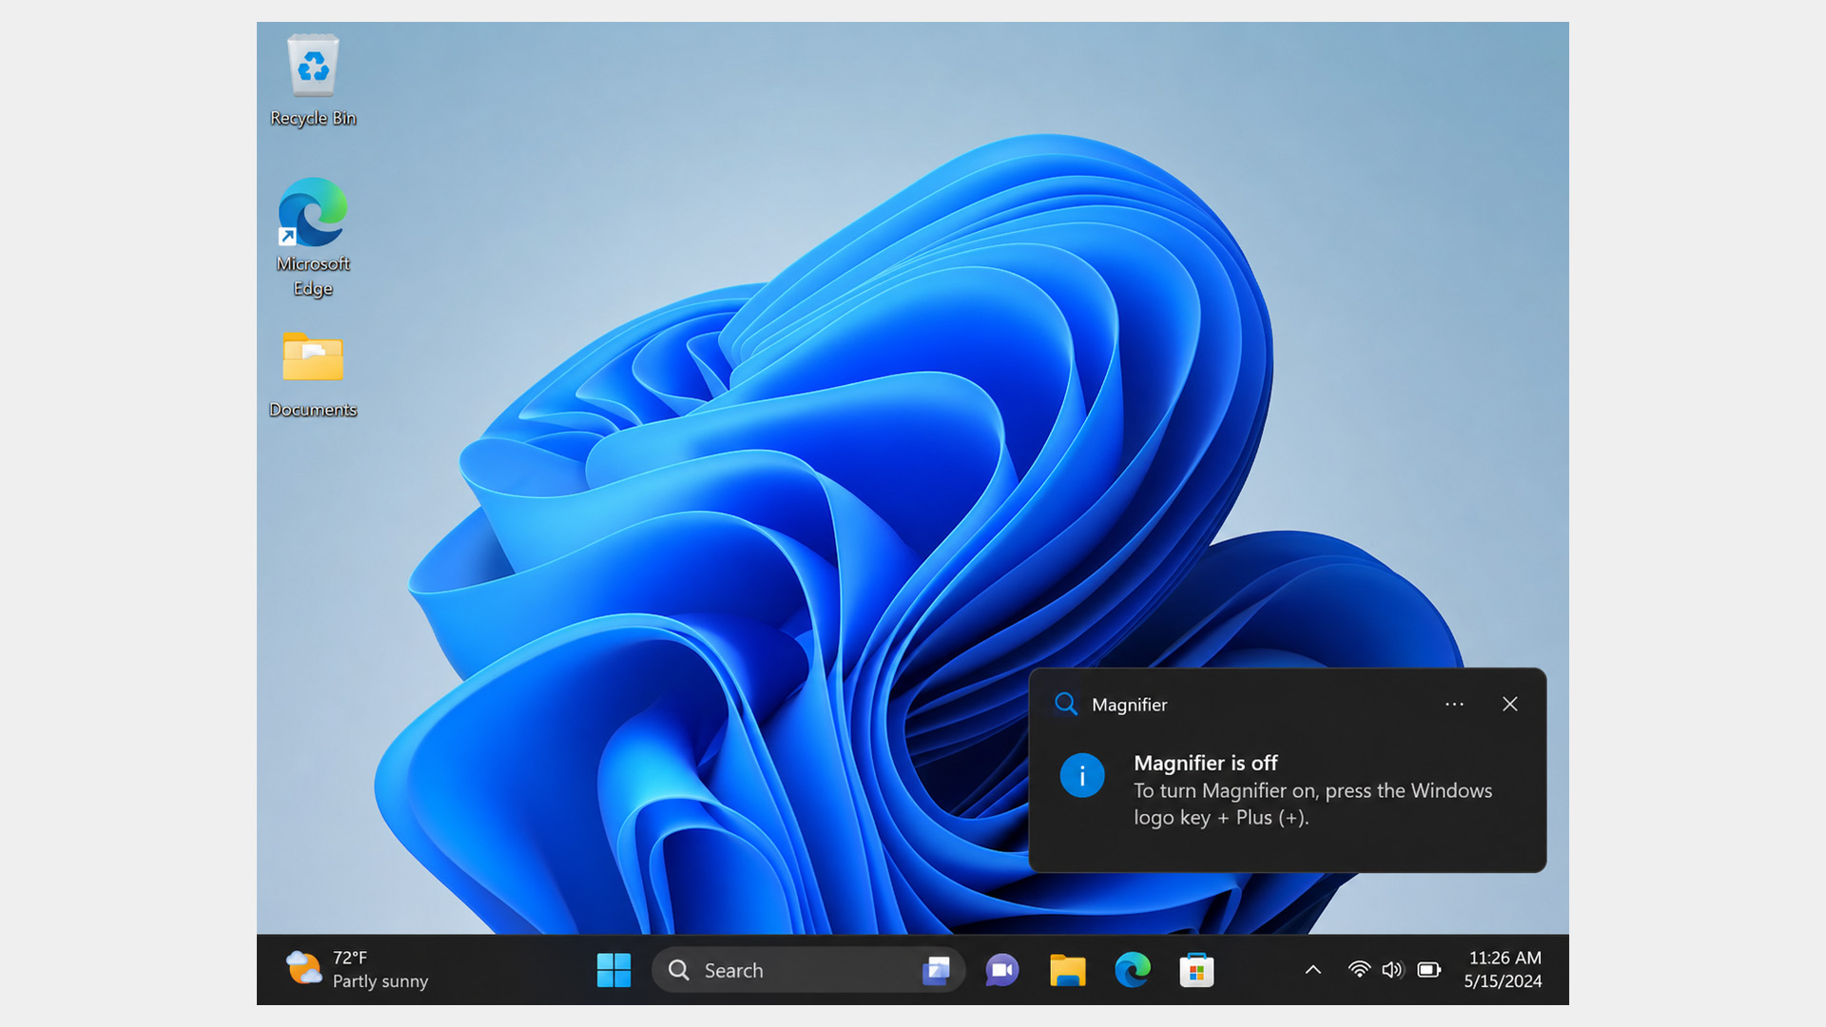The width and height of the screenshot is (1826, 1027).
Task: Dismiss the Magnifier notification
Action: click(1510, 705)
